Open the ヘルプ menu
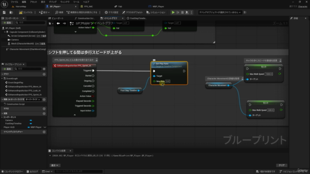Screen dimensions: 310x174 (86, 2)
